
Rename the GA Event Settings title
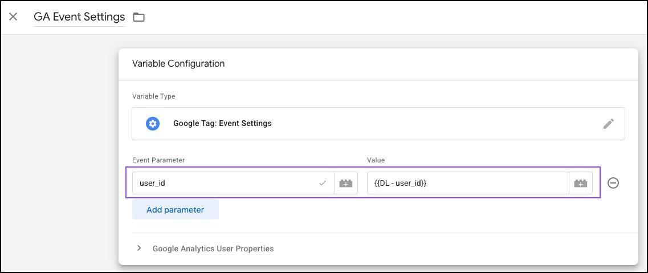point(79,17)
